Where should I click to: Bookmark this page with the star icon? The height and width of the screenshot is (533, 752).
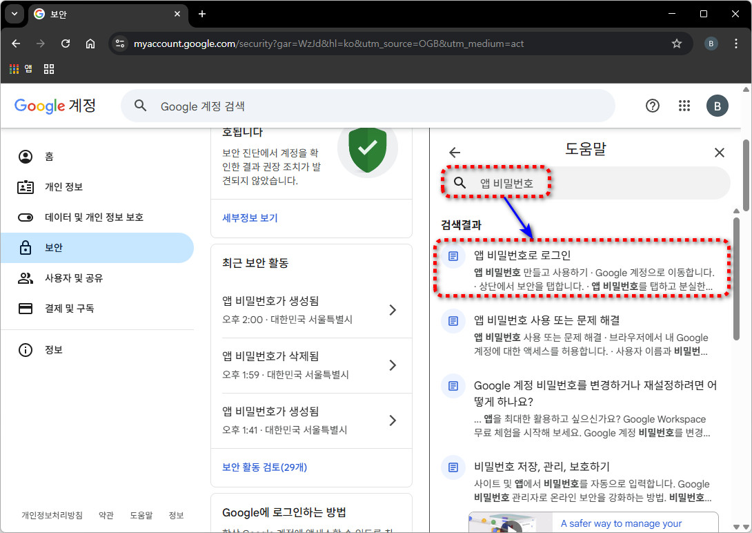coord(676,43)
